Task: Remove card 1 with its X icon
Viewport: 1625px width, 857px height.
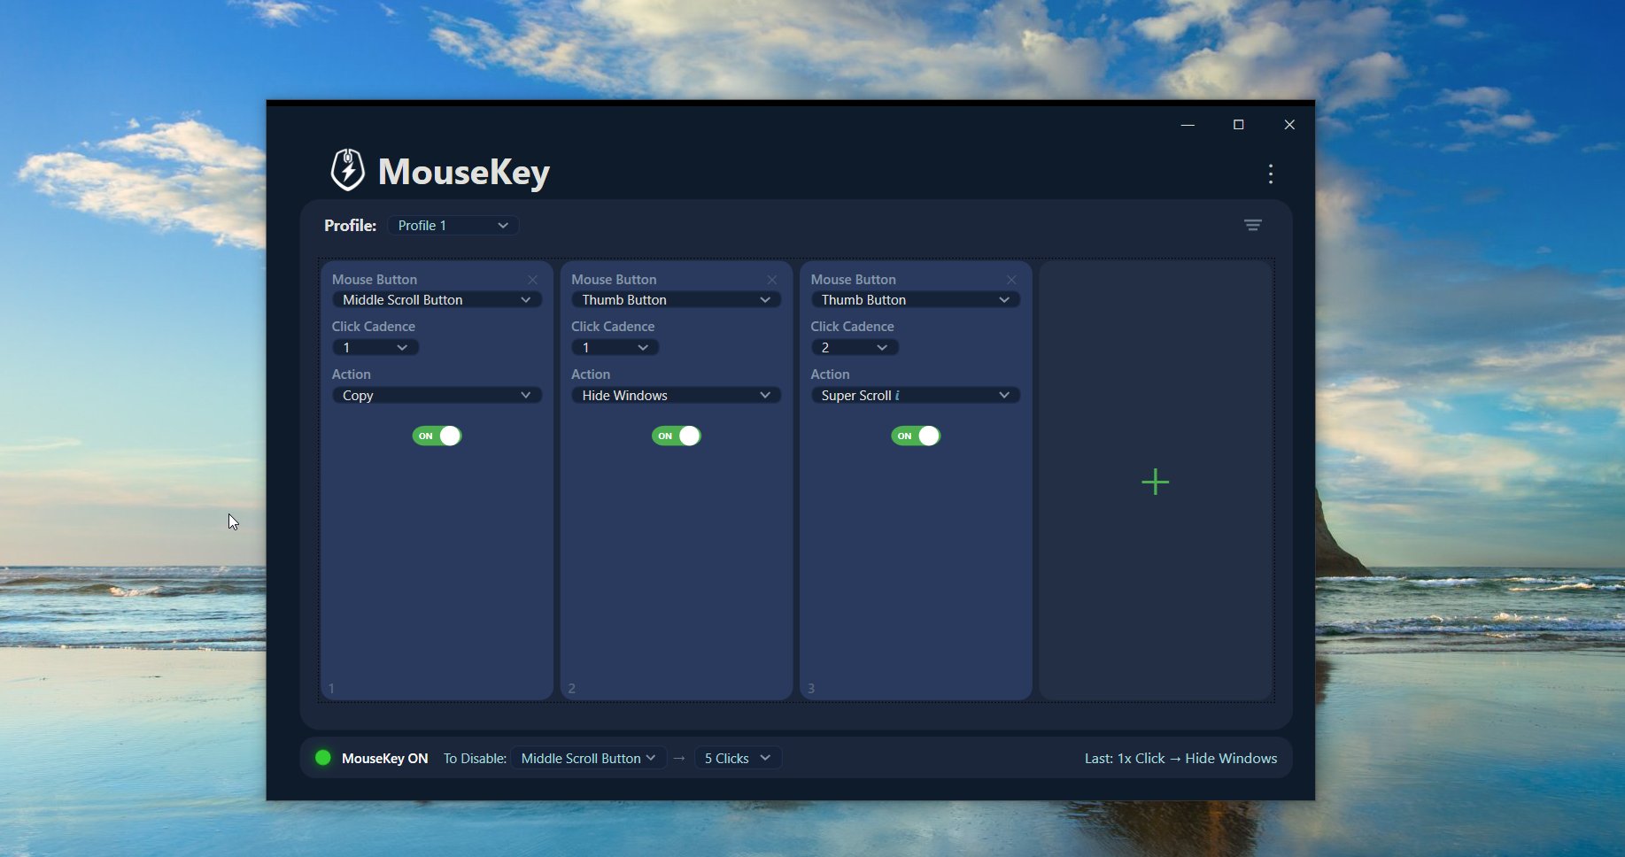Action: coord(532,280)
